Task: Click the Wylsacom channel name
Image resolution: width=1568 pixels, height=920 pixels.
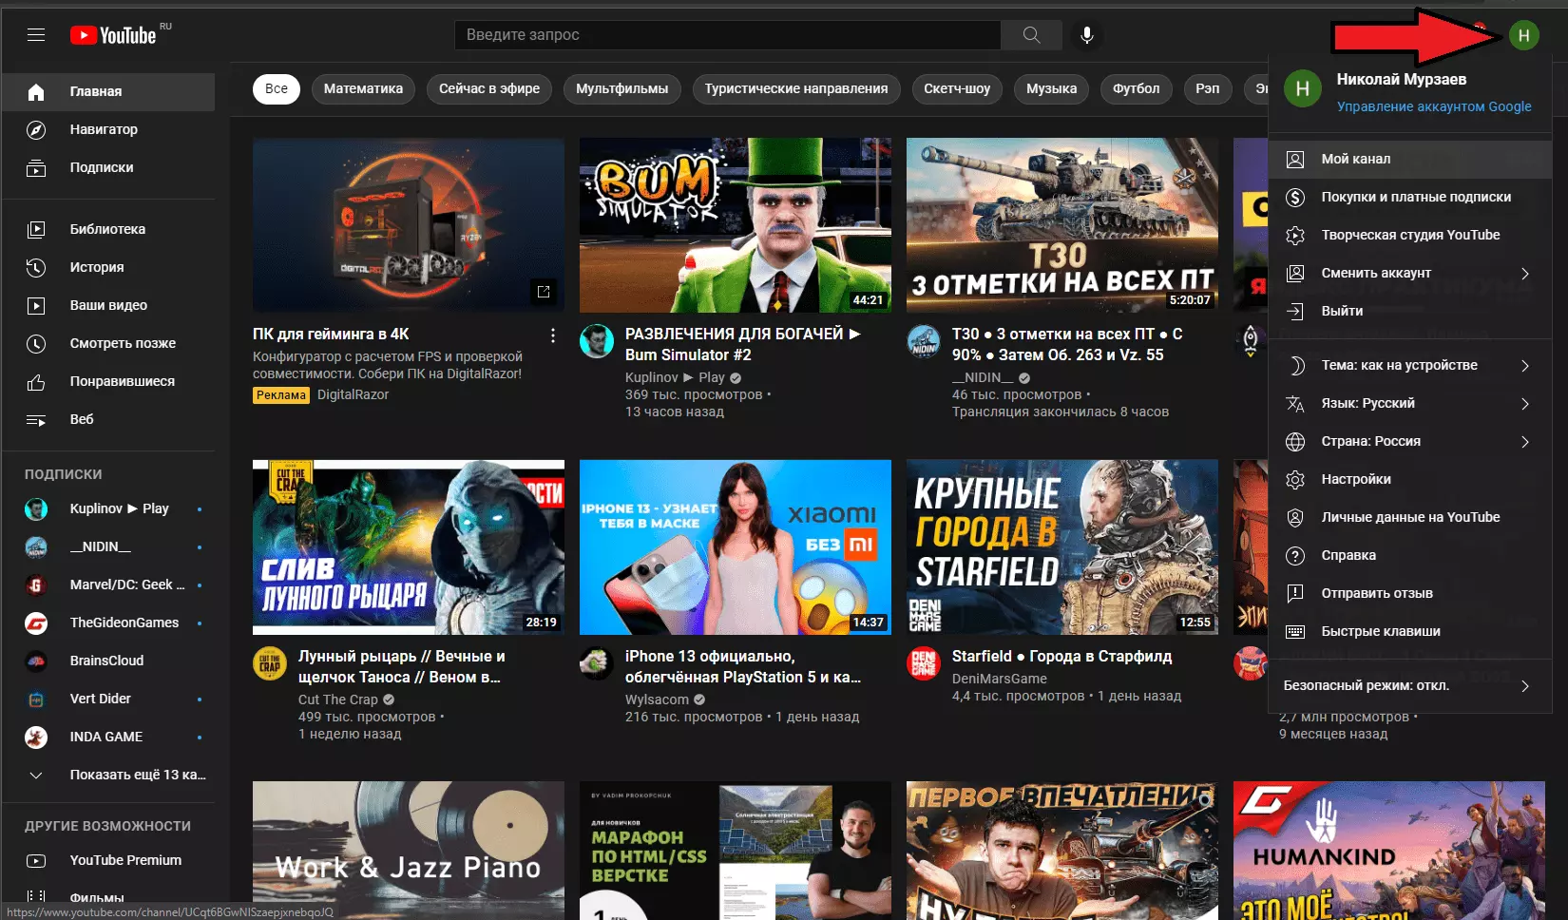Action: point(657,700)
